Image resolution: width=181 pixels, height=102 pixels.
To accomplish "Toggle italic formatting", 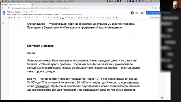I will click(x=57, y=18).
